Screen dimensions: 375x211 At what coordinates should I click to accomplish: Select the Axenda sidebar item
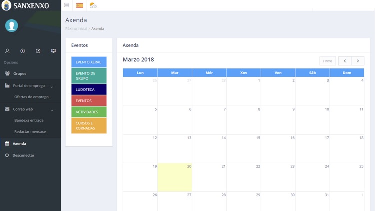point(30,144)
